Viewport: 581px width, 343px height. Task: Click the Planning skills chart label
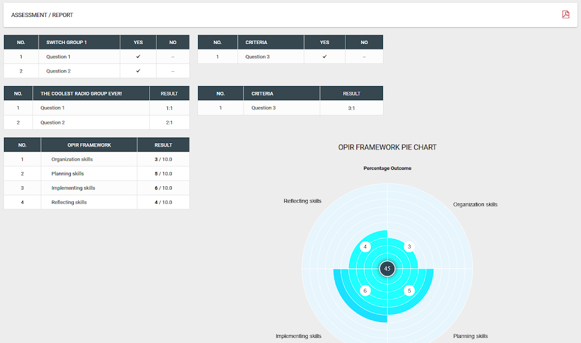470,336
